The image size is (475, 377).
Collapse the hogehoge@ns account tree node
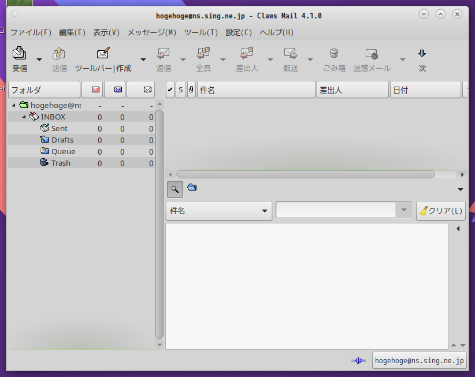[x=13, y=105]
